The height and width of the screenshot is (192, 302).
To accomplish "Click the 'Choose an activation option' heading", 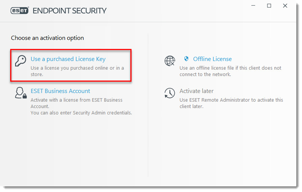I will [x=47, y=38].
